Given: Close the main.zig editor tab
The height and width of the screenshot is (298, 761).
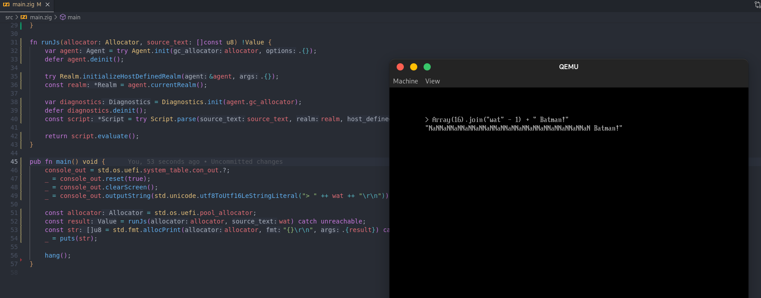Looking at the screenshot, I should [x=48, y=4].
